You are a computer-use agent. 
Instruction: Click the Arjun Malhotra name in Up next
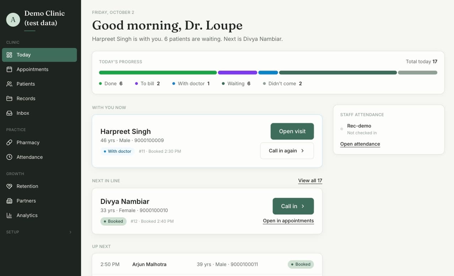[149, 264]
